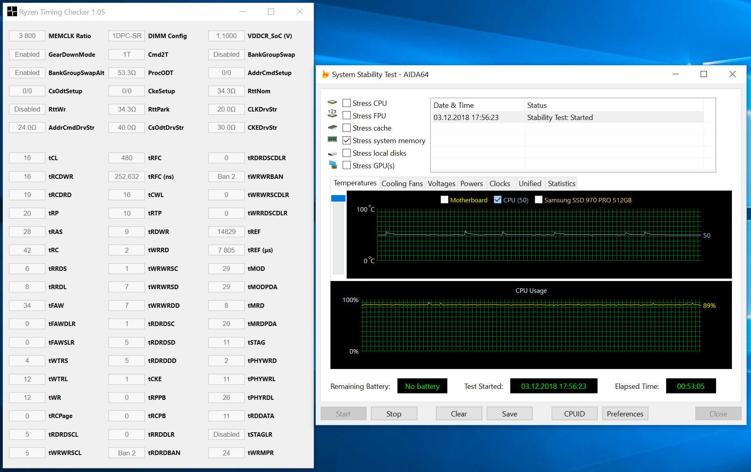
Task: Click the tSTAGLR Disabled field
Action: pos(227,434)
